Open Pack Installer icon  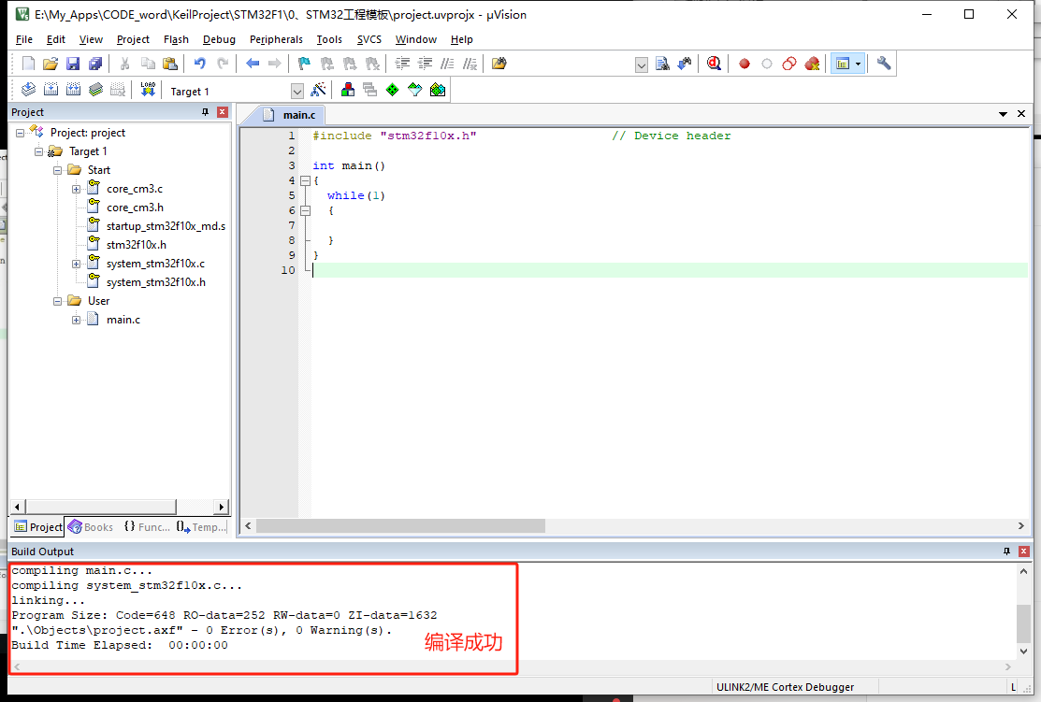(x=438, y=90)
